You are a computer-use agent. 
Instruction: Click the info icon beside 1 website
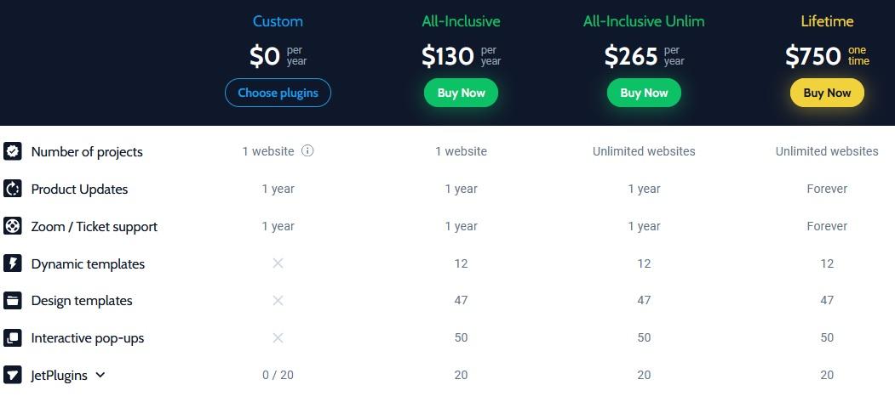coord(307,151)
